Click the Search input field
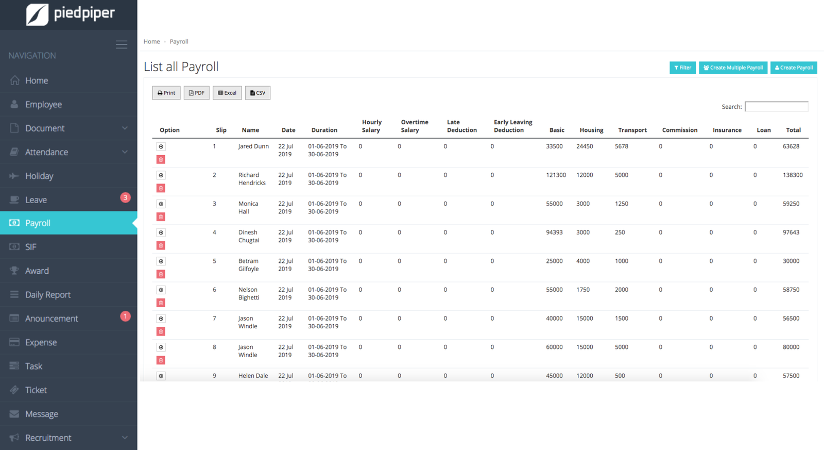This screenshot has height=450, width=824. [x=776, y=107]
